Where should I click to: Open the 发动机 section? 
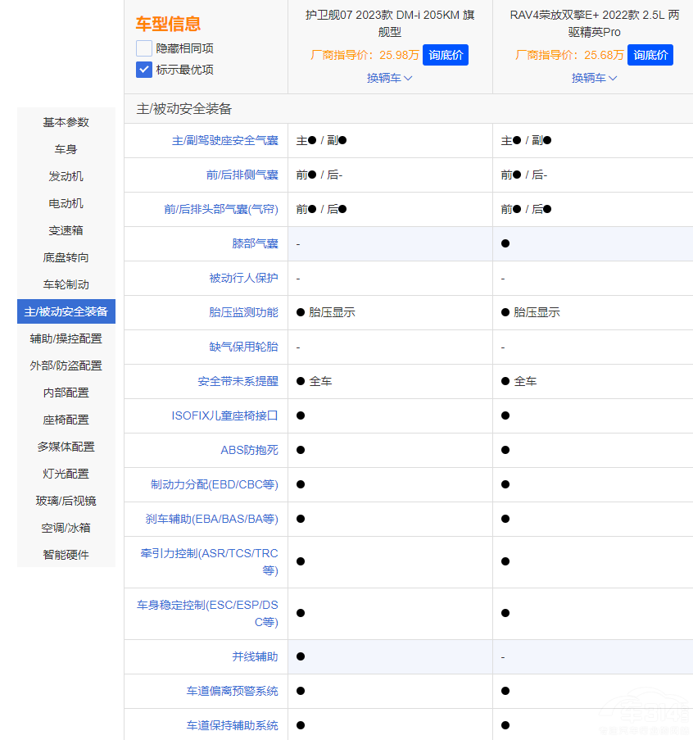[x=66, y=176]
